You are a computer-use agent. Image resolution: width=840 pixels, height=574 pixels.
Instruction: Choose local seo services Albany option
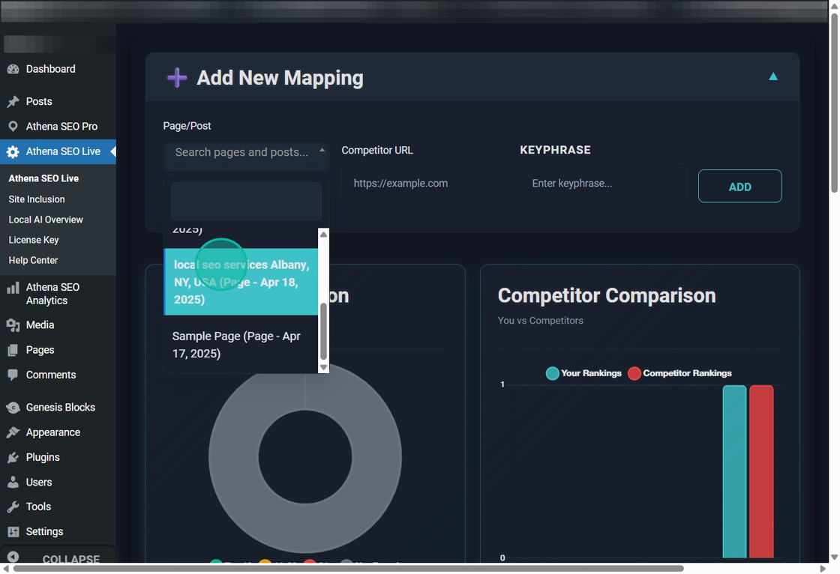[241, 282]
